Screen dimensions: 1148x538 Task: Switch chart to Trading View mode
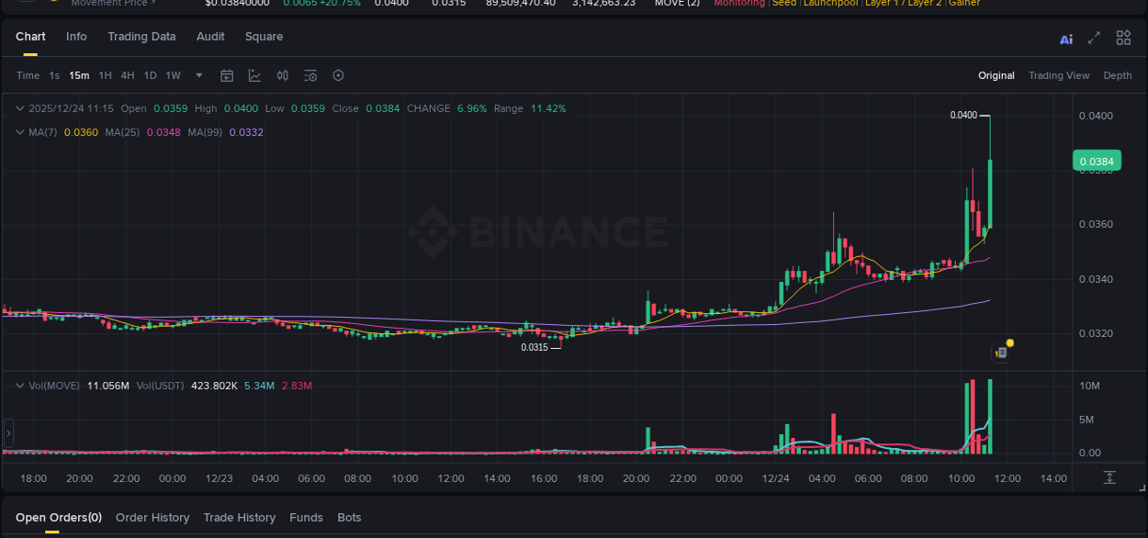click(x=1059, y=75)
